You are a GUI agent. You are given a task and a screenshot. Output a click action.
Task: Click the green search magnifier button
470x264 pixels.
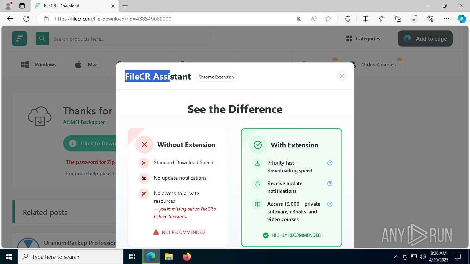click(42, 38)
